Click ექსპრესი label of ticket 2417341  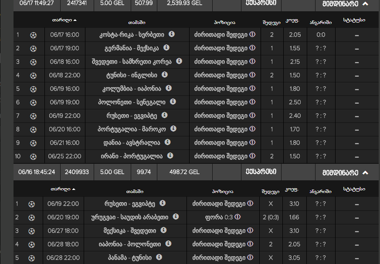tap(261, 3)
